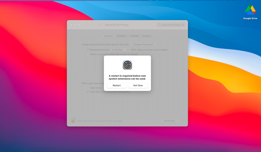261x152 pixels.
Task: Show all preferences with the grid icon
Action: pos(100,25)
